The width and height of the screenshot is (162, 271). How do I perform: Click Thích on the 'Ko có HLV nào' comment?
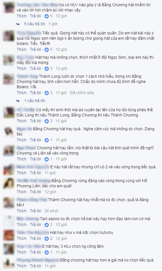[x=22, y=16]
